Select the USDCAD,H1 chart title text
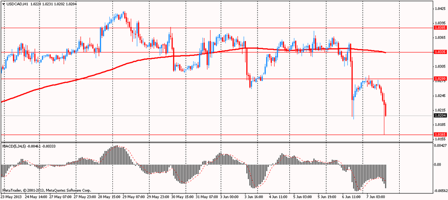This screenshot has height=200, width=448. pos(17,3)
